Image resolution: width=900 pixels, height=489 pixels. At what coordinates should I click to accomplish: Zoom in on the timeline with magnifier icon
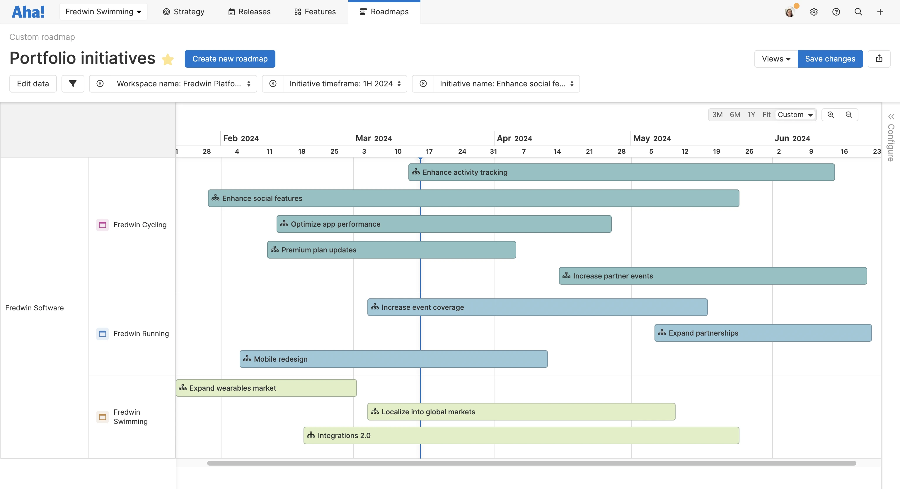831,114
